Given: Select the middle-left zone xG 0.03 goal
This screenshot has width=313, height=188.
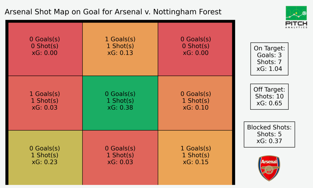Looking at the screenshot, I should coord(45,103).
